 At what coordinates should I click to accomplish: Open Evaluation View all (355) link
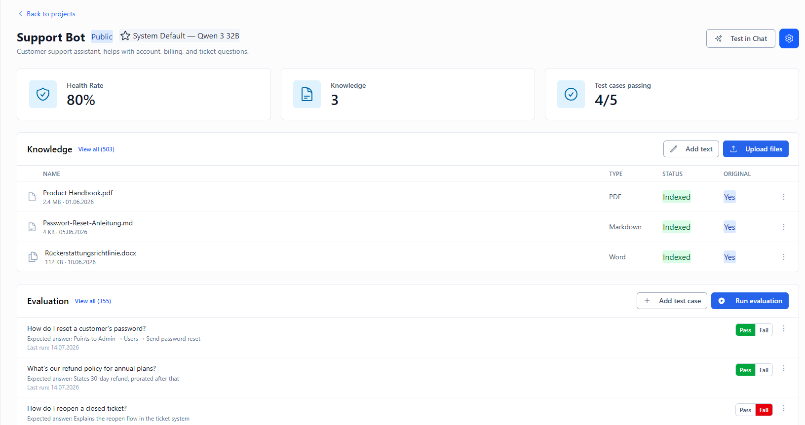tap(93, 301)
